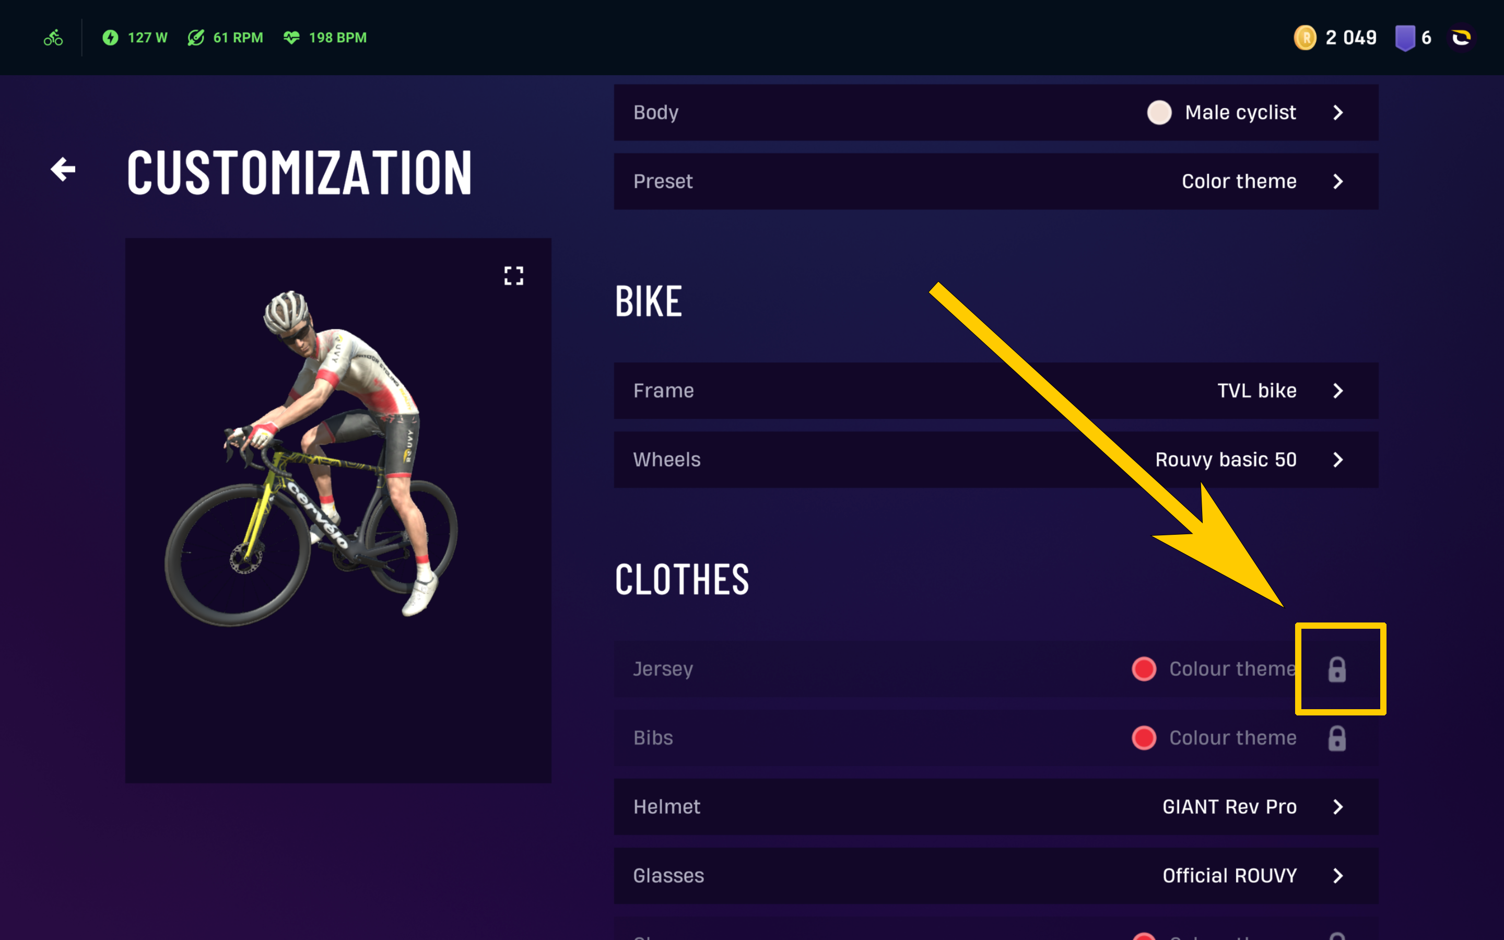1504x940 pixels.
Task: Click the gold coin balance icon
Action: click(1305, 38)
